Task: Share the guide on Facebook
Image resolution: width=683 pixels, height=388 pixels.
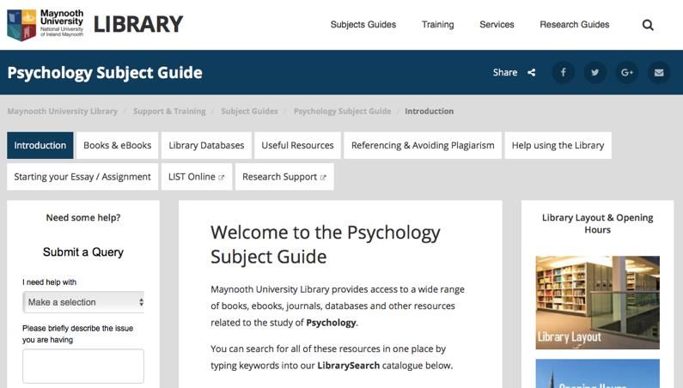Action: pyautogui.click(x=563, y=72)
